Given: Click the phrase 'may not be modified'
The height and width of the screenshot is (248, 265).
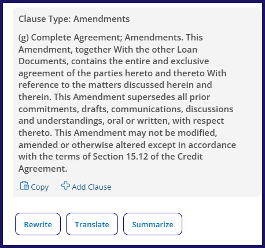Looking at the screenshot, I should click(x=172, y=133).
